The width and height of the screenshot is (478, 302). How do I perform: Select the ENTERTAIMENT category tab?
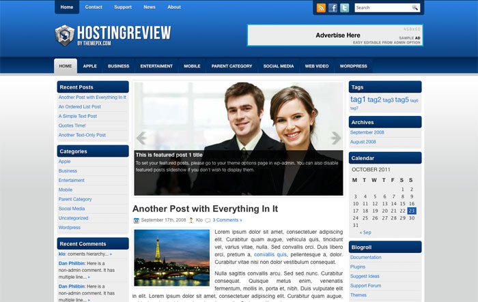tap(156, 66)
